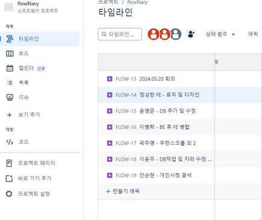Click the 신규 badge next to 캘린더
262x220 pixels.
click(41, 69)
